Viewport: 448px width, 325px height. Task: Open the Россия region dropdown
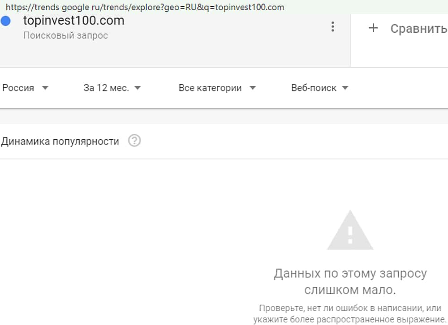25,88
